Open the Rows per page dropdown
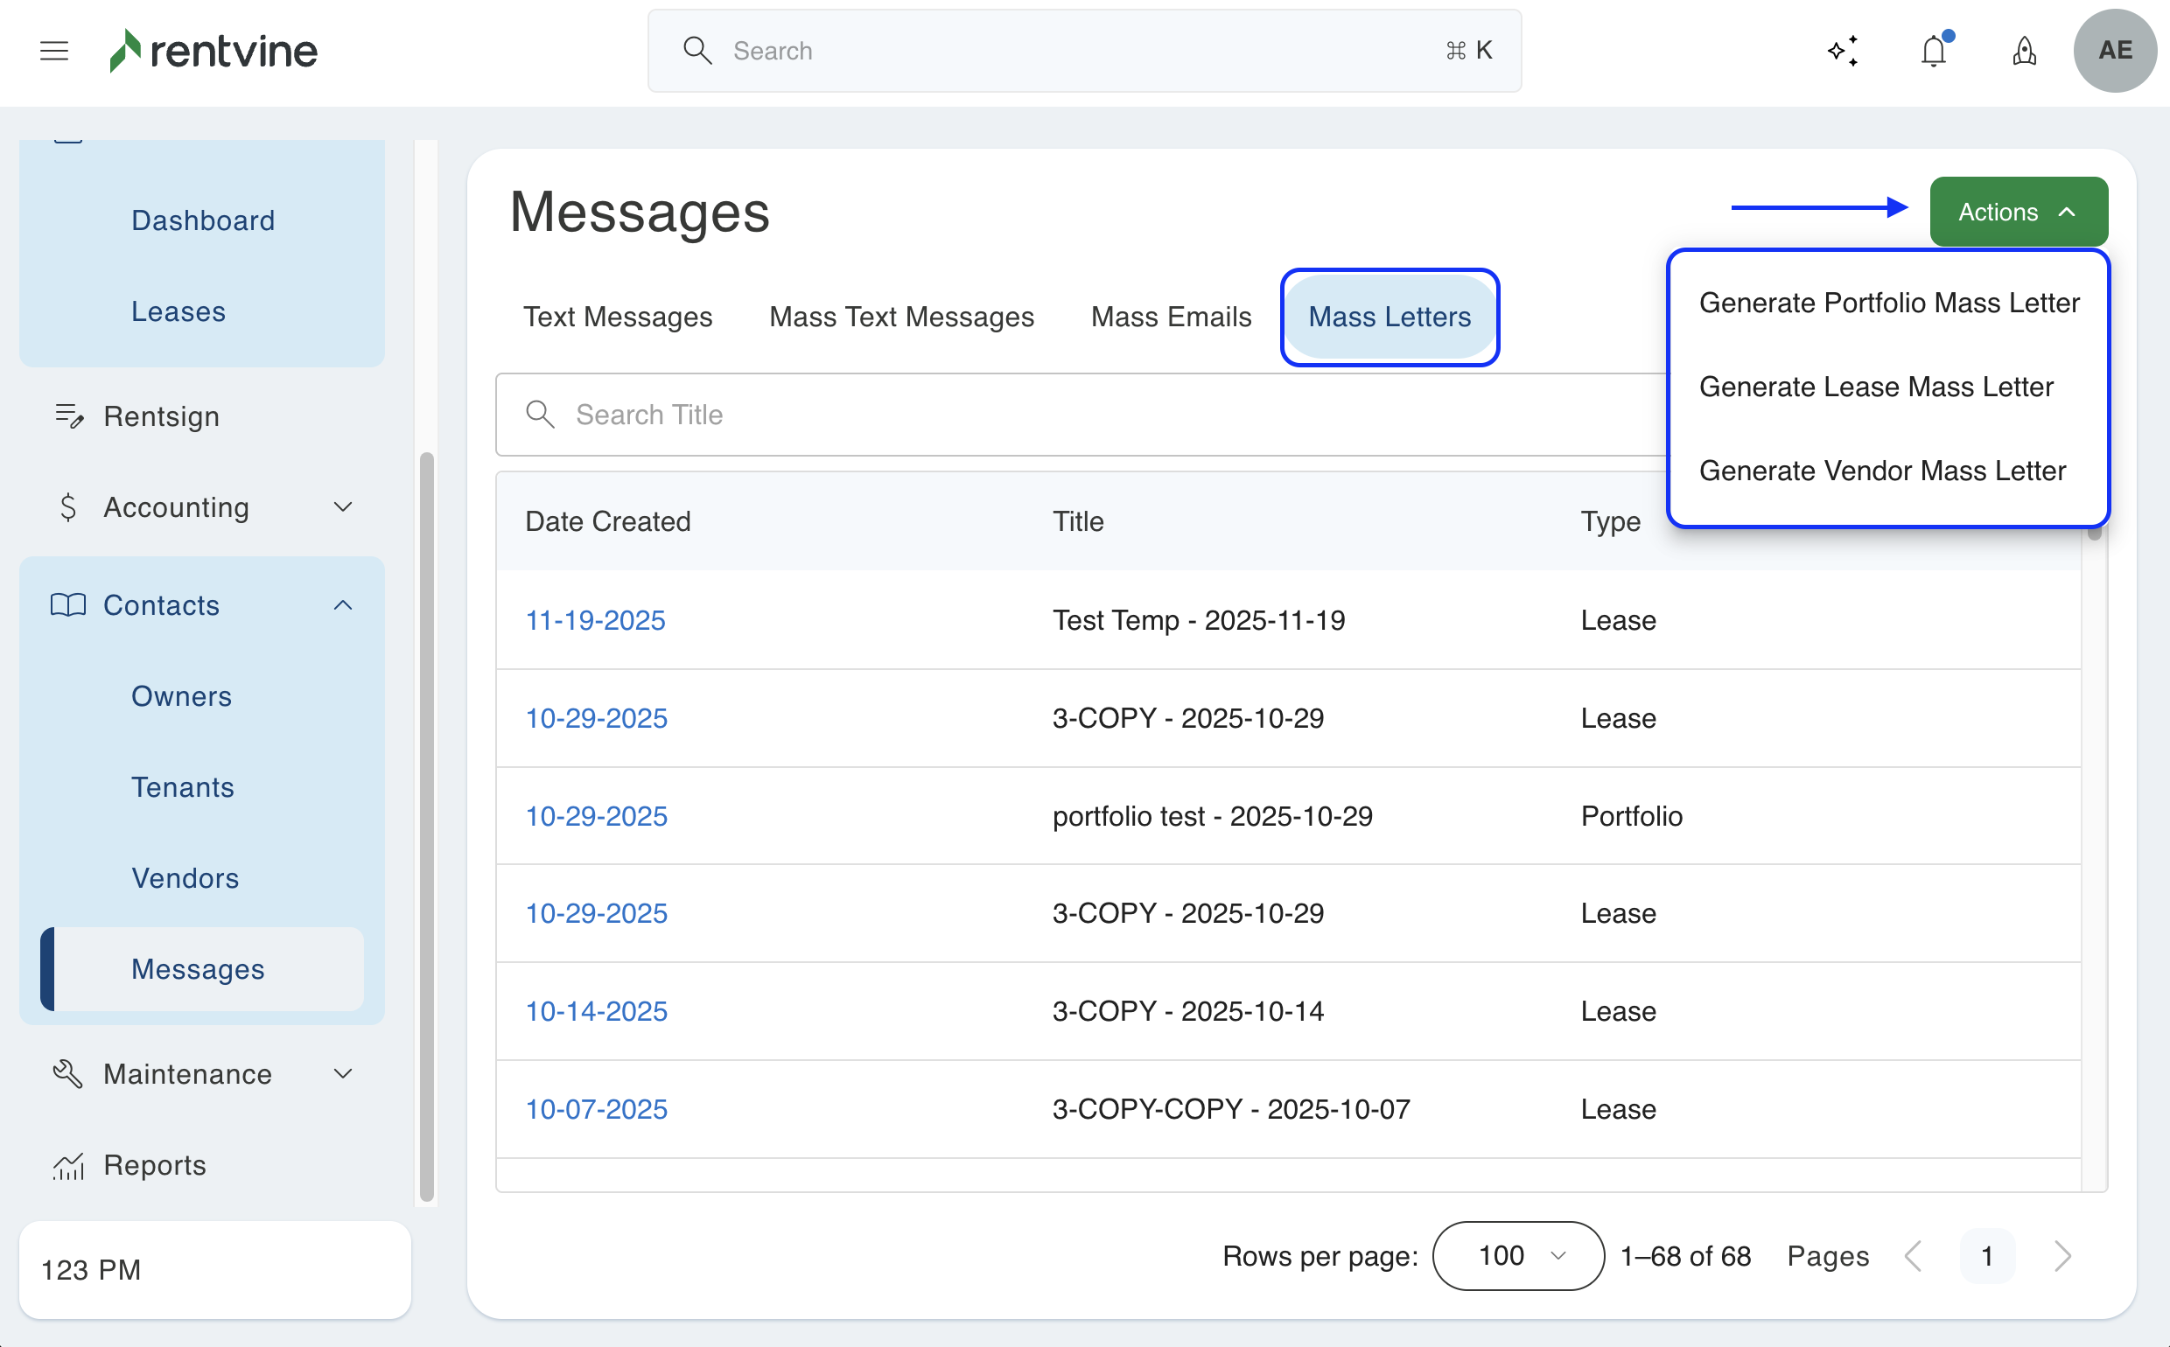 1517,1255
